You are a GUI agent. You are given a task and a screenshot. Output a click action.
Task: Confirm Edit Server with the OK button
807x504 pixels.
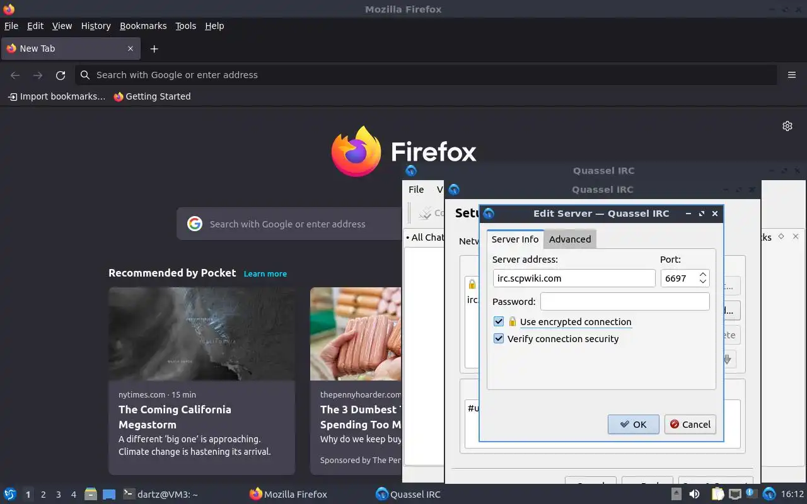point(634,424)
